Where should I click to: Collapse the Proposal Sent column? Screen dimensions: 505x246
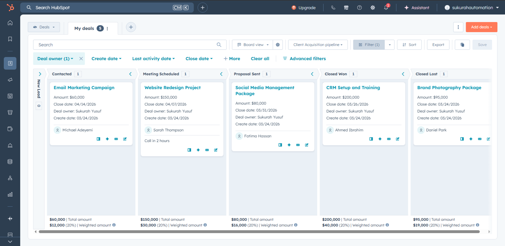(x=312, y=74)
